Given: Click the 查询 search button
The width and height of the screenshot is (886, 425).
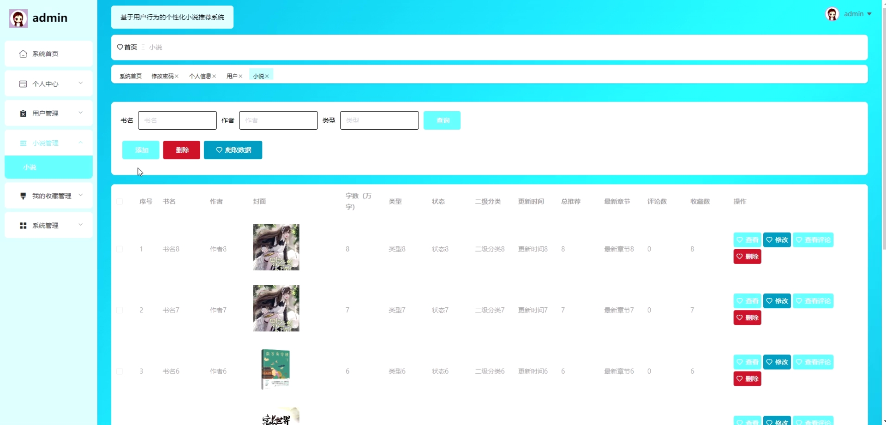Looking at the screenshot, I should pyautogui.click(x=442, y=120).
